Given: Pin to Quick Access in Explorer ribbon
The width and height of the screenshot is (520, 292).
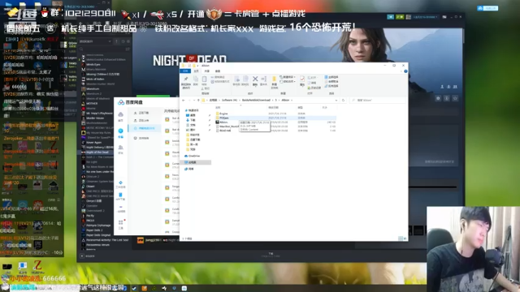Looking at the screenshot, I should coord(186,82).
